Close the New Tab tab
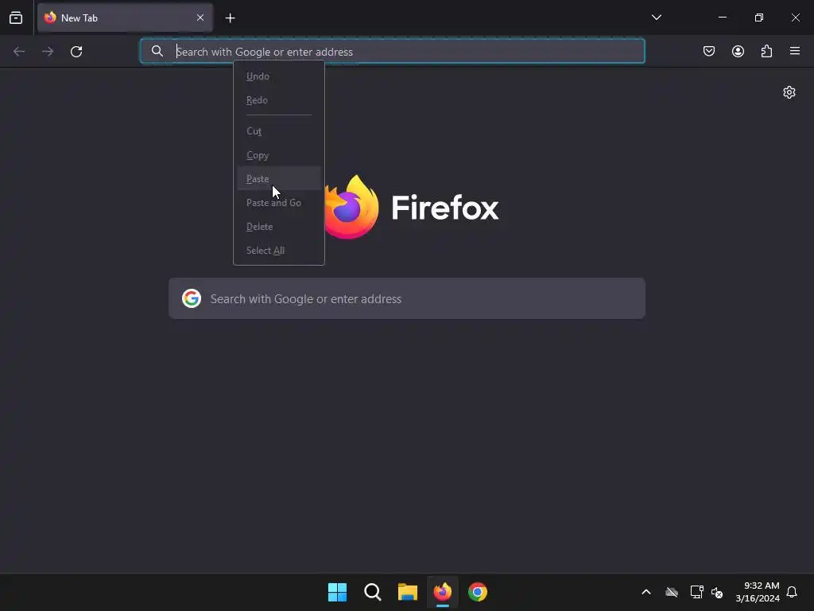Viewport: 814px width, 611px height. [200, 18]
